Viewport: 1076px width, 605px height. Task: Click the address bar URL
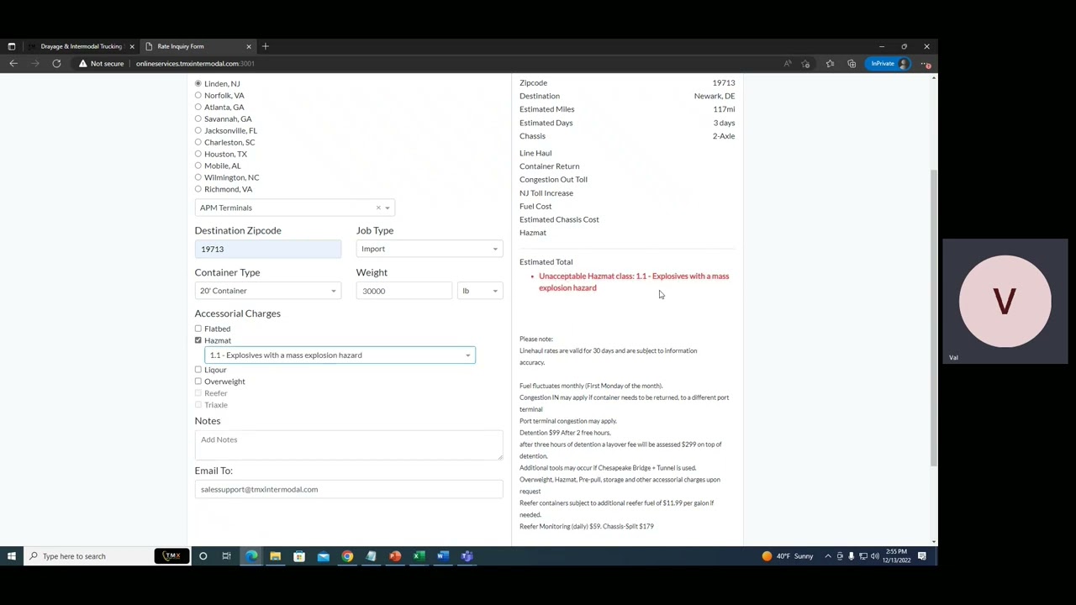coord(195,64)
